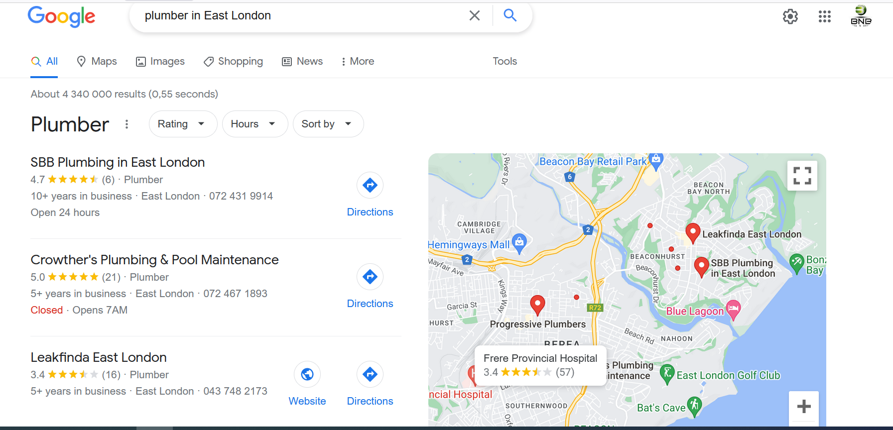Click Bat's Cave hiking marker
Image resolution: width=893 pixels, height=430 pixels.
pyautogui.click(x=694, y=406)
